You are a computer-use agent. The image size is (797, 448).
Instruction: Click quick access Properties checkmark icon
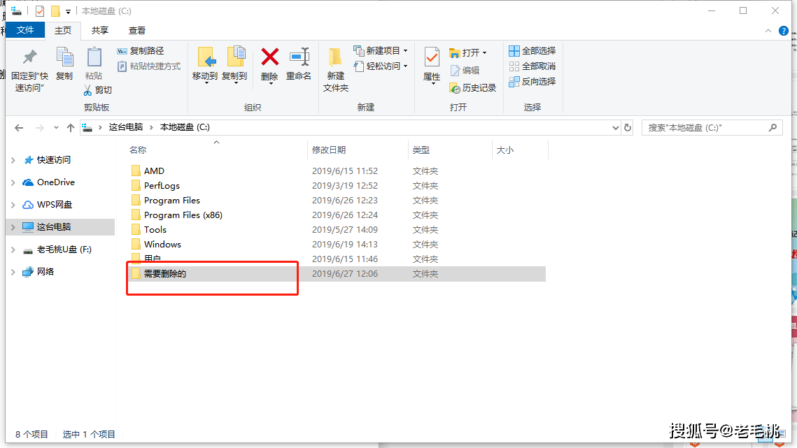[40, 10]
